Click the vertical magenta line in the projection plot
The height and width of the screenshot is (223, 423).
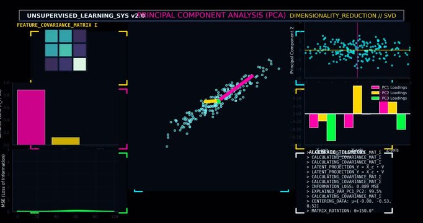pos(357,50)
